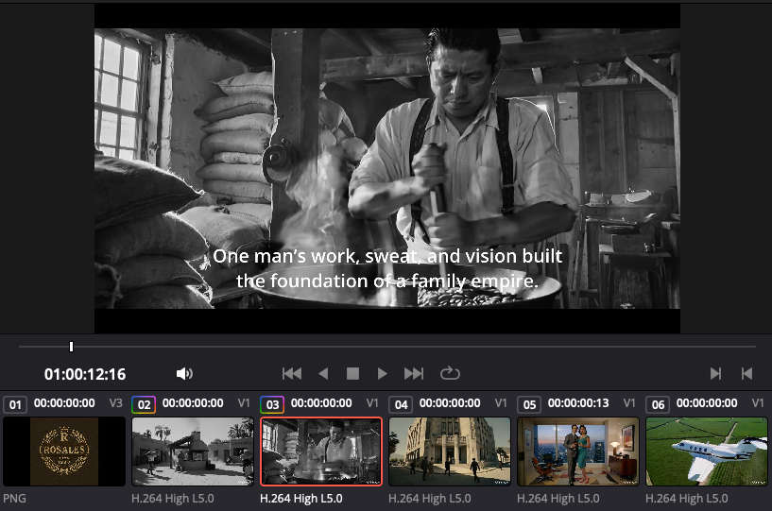
Task: Click clip 06 H.264 High L5.0 label
Action: (x=686, y=498)
